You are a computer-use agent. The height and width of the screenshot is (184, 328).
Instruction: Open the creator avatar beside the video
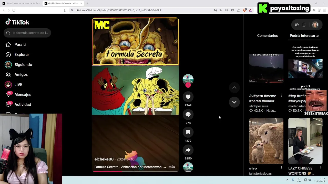point(188,79)
